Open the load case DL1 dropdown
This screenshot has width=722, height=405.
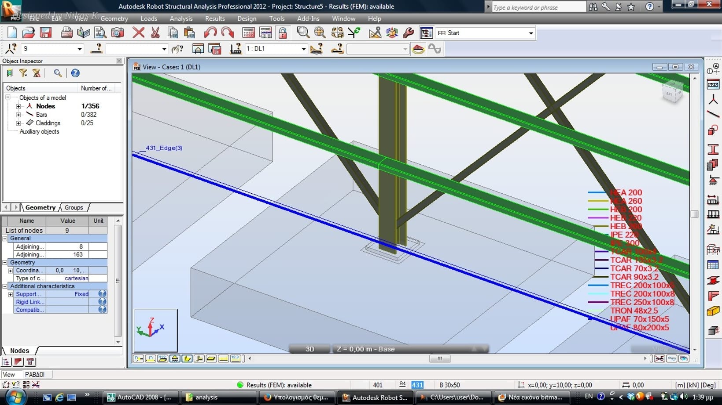tap(303, 49)
